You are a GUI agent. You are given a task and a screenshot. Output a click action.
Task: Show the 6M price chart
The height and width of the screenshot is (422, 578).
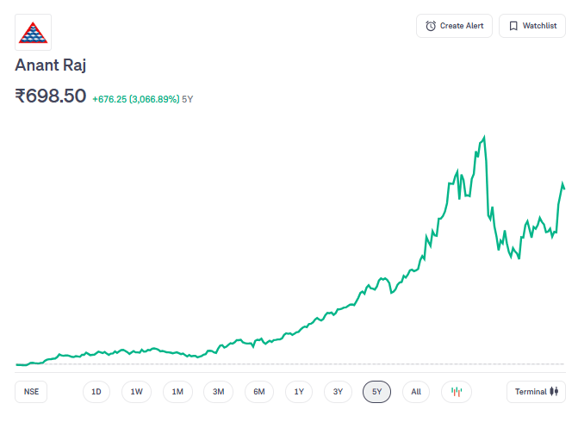pos(259,392)
